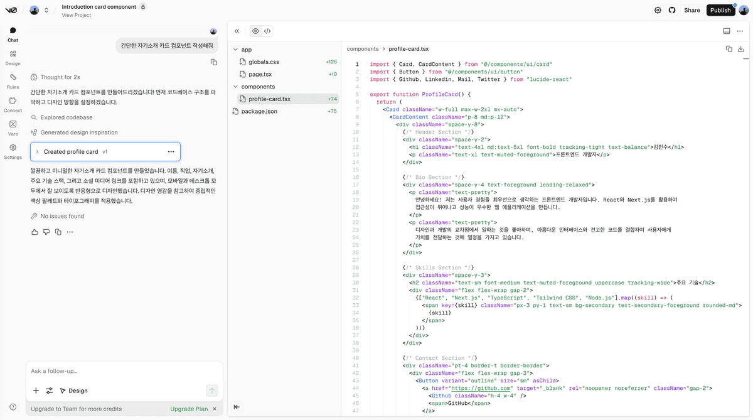The image size is (753, 420).
Task: Open the Vars environment variables panel
Action: tap(13, 127)
